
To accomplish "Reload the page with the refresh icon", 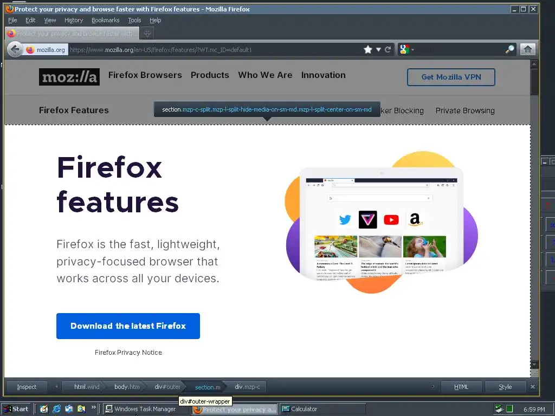I will [388, 49].
